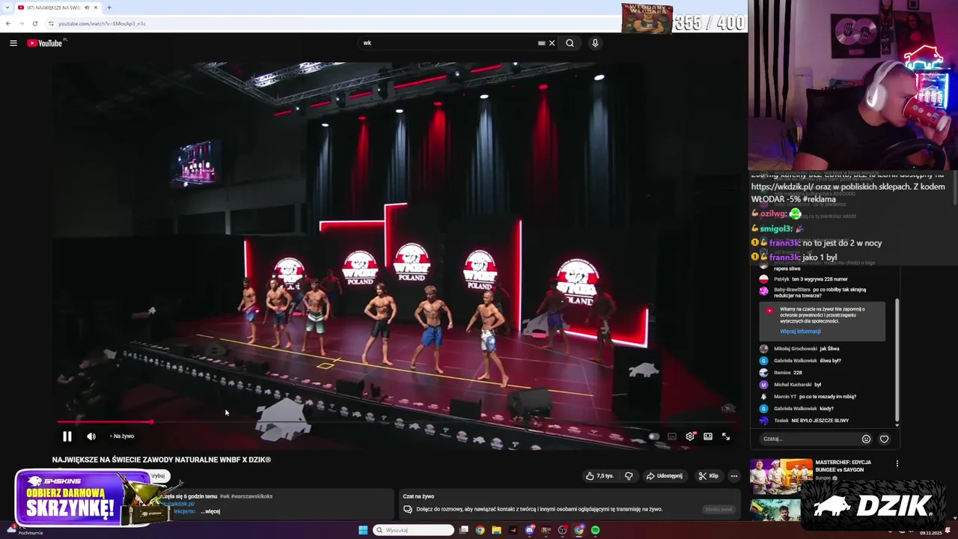This screenshot has width=958, height=539.
Task: Open 'Więcej informacji' in chat notice
Action: click(800, 332)
